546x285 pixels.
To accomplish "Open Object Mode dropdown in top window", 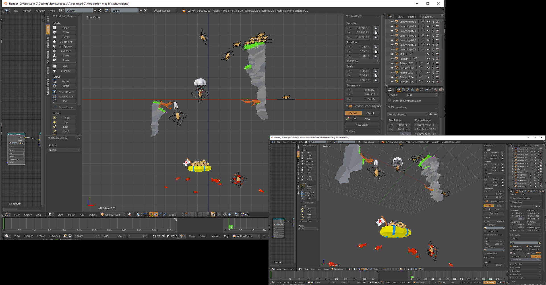I will click(x=113, y=215).
